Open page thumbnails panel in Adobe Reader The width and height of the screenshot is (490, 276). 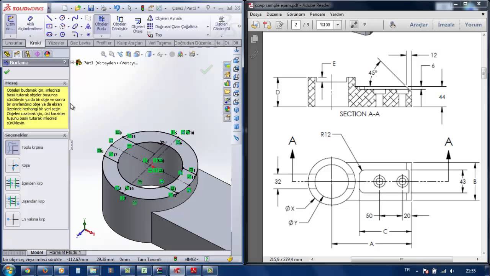coord(254,39)
